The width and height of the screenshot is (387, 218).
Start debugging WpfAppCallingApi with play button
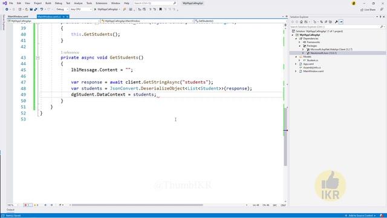[106, 9]
